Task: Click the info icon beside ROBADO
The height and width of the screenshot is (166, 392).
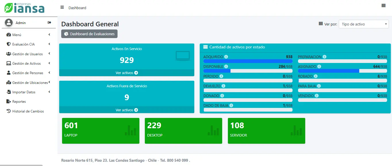Action: click(x=316, y=76)
